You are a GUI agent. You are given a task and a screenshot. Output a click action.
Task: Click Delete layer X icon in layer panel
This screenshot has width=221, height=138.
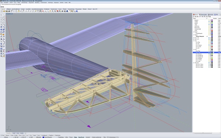(x=197, y=17)
